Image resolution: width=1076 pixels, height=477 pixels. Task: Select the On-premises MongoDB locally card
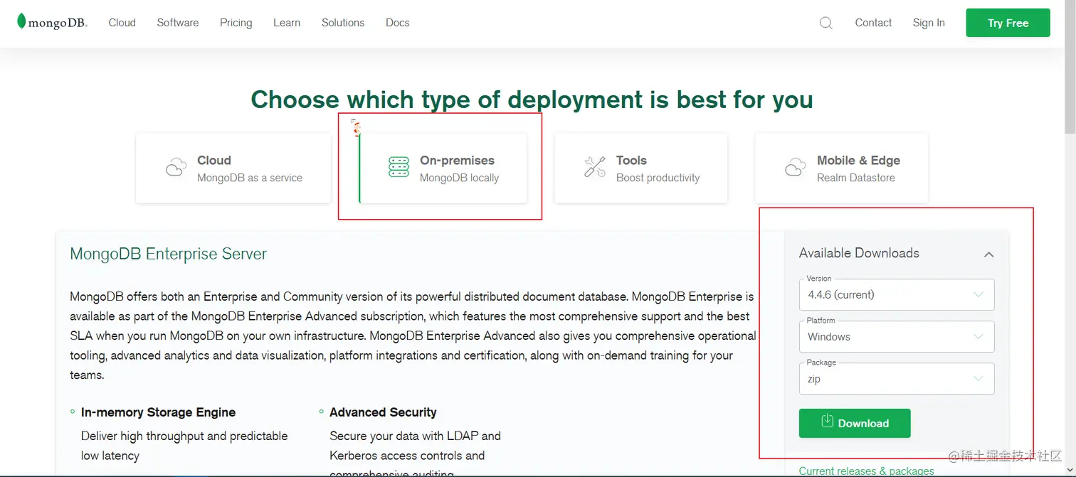point(443,168)
